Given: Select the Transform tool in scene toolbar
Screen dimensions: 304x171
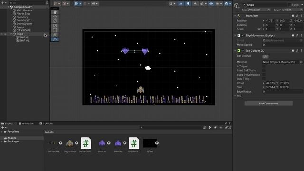Looking at the screenshot, I should (x=55, y=35).
